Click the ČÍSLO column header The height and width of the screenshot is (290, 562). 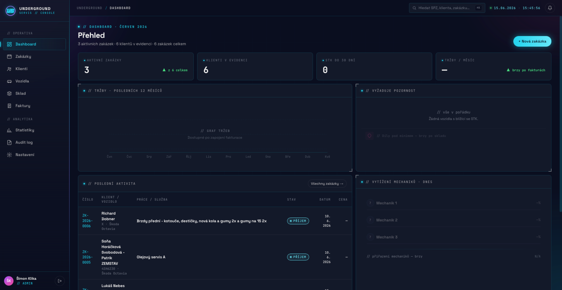[88, 199]
